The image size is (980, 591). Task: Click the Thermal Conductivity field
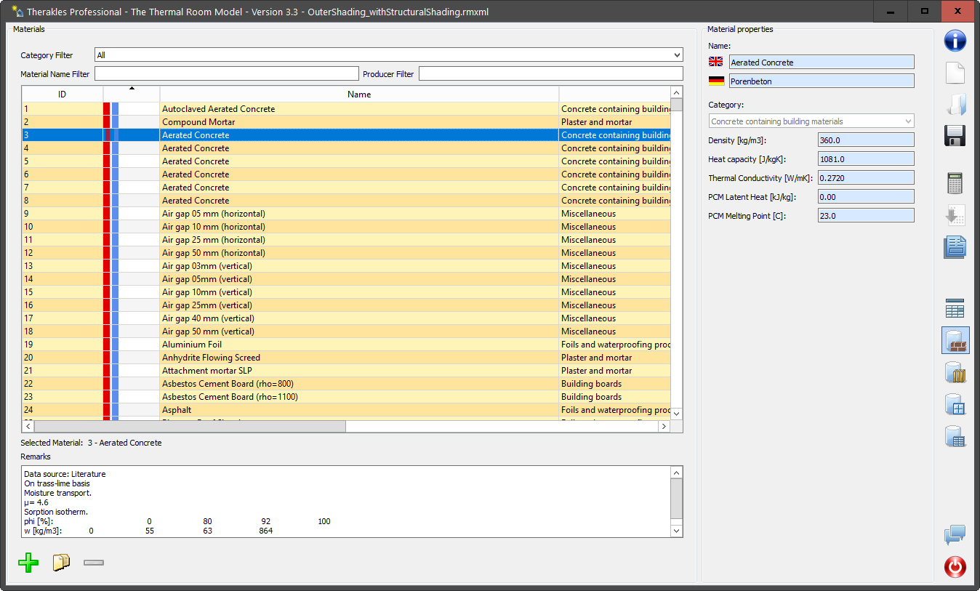(866, 178)
